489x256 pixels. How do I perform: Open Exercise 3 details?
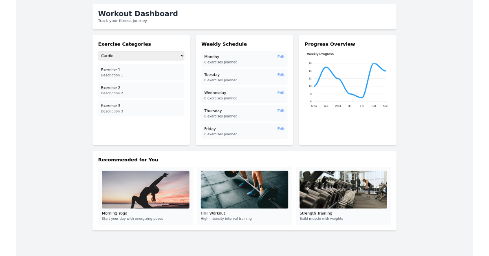(141, 108)
